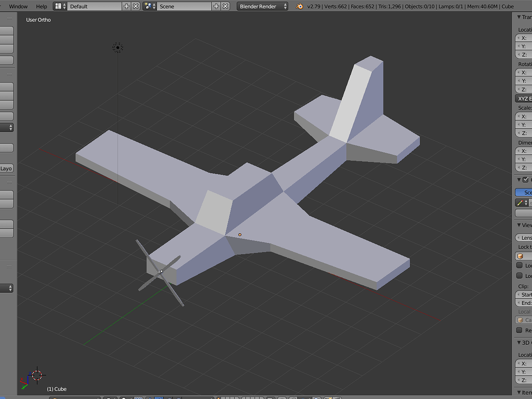Unlink the Default screen layout via X button
Viewport: 532px width, 399px height.
(x=135, y=6)
